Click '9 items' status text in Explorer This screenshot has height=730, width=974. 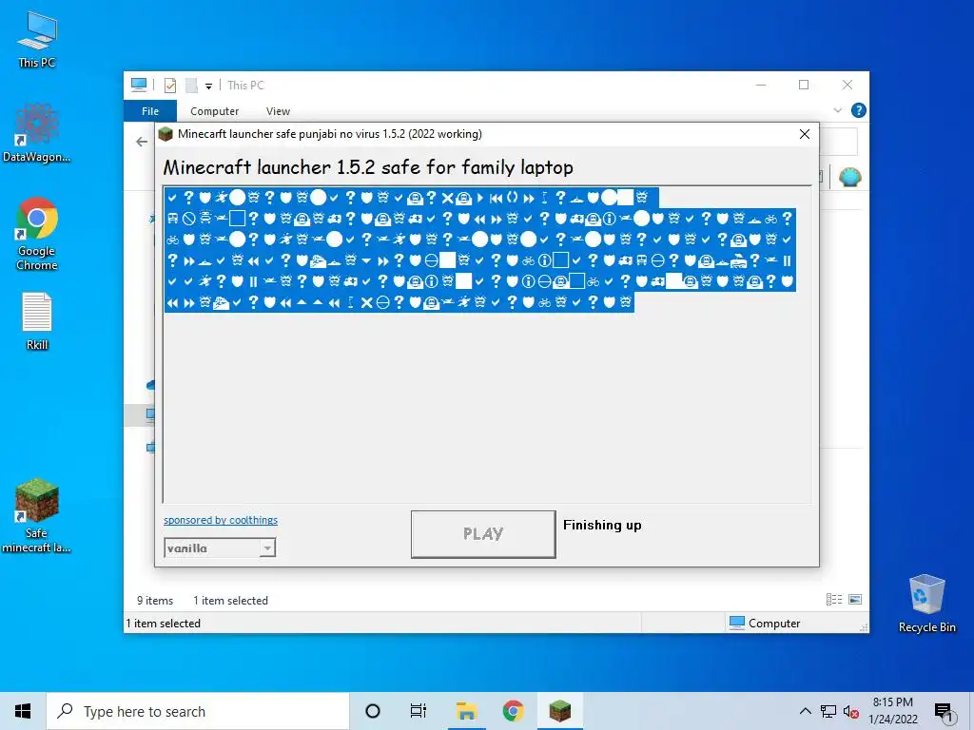(x=155, y=601)
